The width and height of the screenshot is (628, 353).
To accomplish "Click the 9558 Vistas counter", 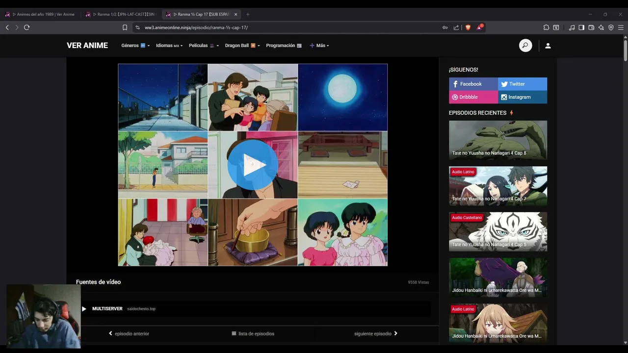I will coord(419,282).
